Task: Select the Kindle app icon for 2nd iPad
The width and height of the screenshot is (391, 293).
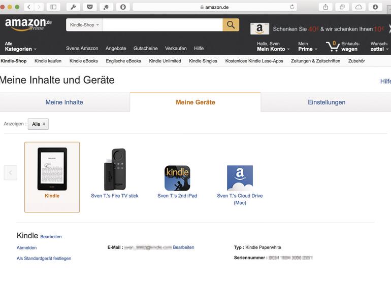Action: (177, 178)
